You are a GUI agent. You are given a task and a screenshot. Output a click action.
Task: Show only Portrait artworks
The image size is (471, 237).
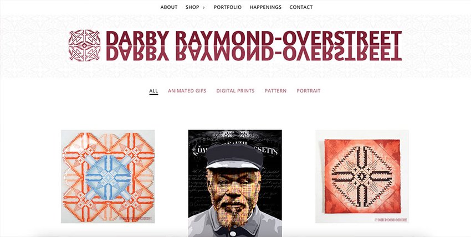(x=309, y=91)
